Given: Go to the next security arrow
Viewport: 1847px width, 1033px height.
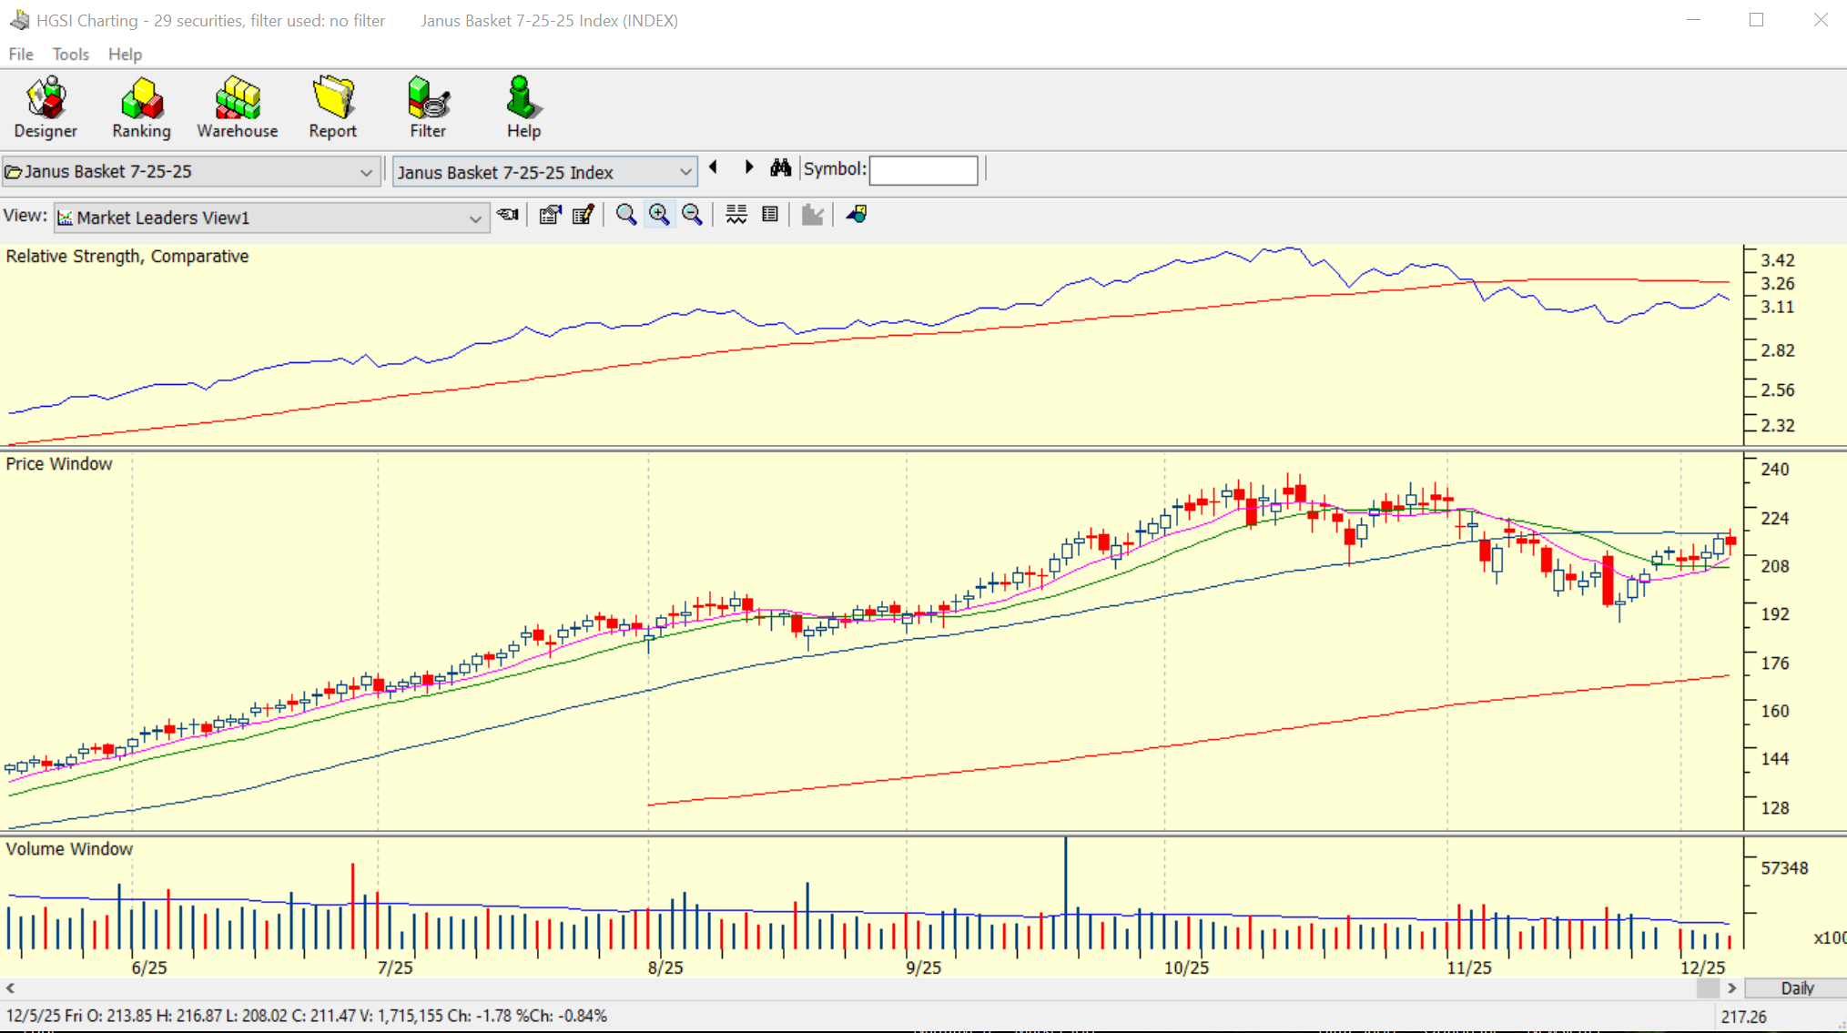Looking at the screenshot, I should (749, 167).
